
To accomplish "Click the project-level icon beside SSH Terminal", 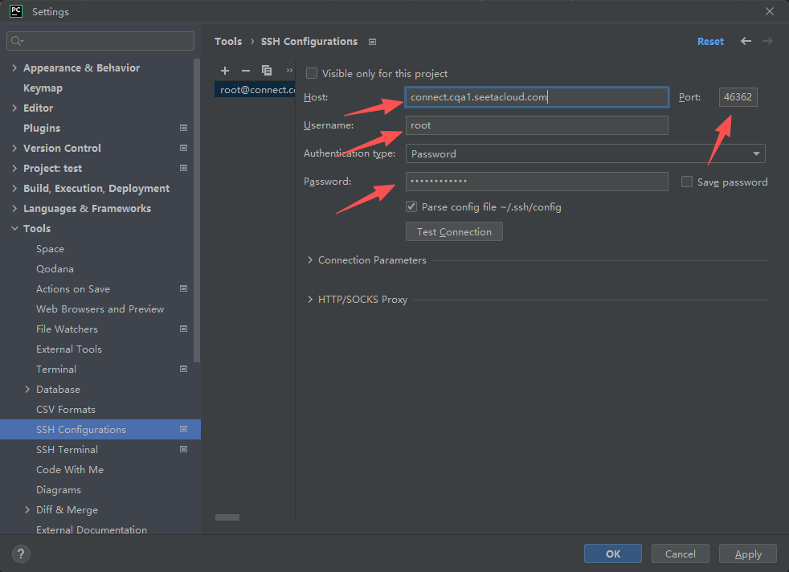I will pyautogui.click(x=183, y=449).
